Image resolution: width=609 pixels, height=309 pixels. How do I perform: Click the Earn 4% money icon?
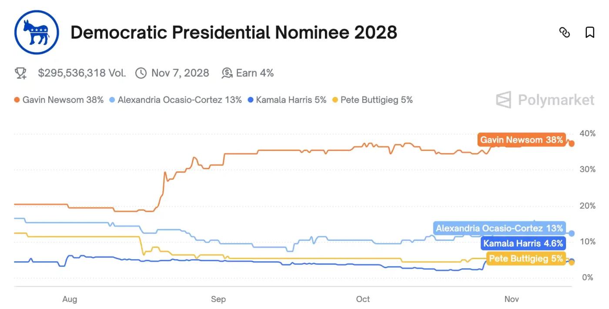pyautogui.click(x=227, y=73)
